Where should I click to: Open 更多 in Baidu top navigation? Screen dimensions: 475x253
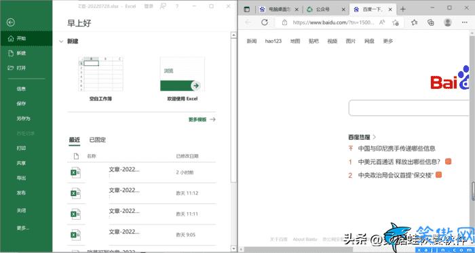pos(387,41)
